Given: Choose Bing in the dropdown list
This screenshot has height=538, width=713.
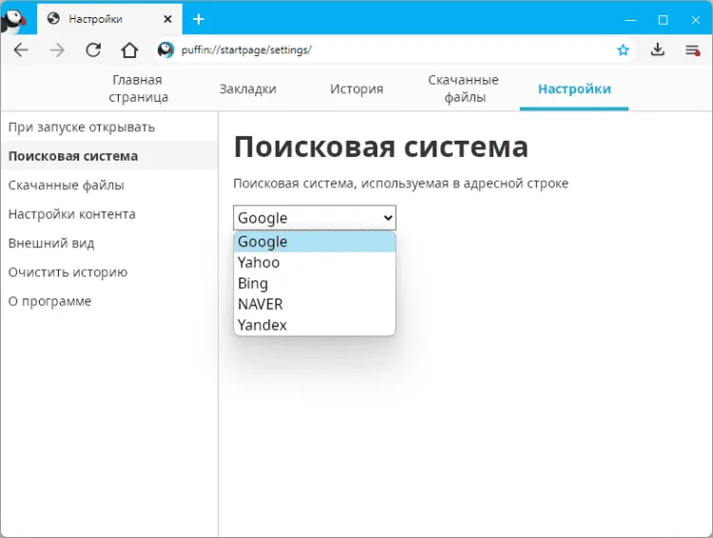Looking at the screenshot, I should click(315, 283).
